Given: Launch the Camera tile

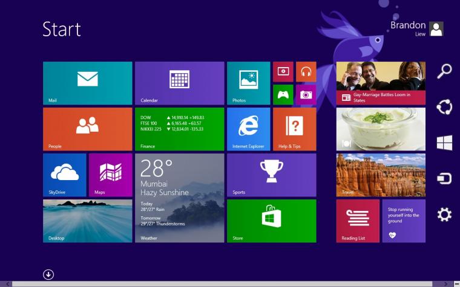Looking at the screenshot, I should [306, 95].
